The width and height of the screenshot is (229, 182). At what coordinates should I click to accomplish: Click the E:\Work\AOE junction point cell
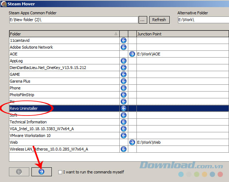(x=183, y=54)
